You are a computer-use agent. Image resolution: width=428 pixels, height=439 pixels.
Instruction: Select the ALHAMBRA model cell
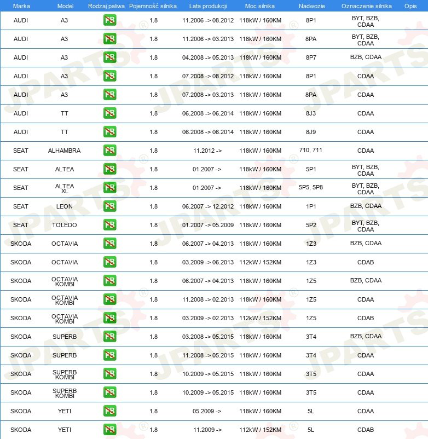tap(65, 151)
